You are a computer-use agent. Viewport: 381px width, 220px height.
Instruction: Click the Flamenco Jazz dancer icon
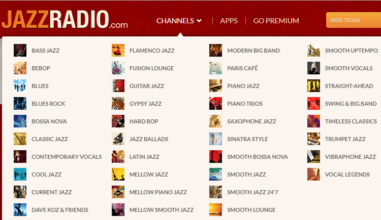[x=118, y=51]
